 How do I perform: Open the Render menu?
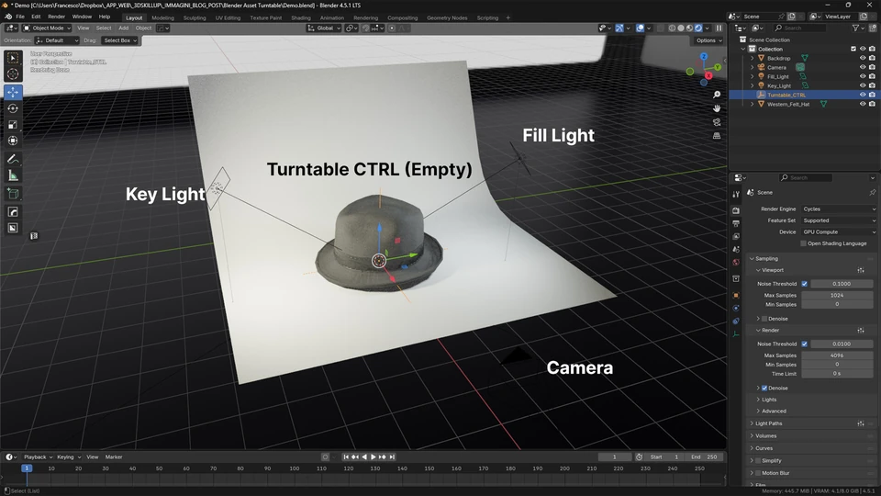[56, 17]
